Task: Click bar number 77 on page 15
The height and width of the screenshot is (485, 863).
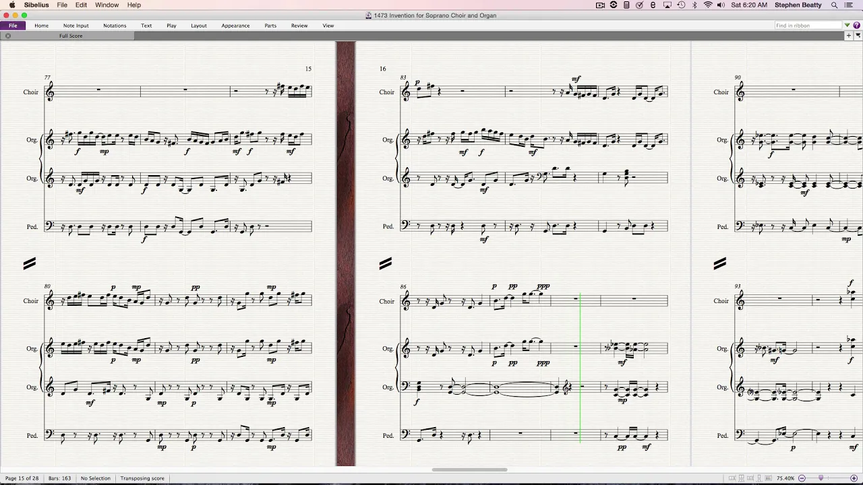Action: [47, 77]
